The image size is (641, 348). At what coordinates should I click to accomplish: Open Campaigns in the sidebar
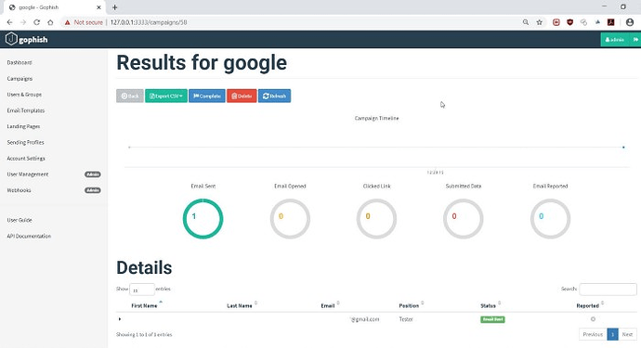pos(20,79)
